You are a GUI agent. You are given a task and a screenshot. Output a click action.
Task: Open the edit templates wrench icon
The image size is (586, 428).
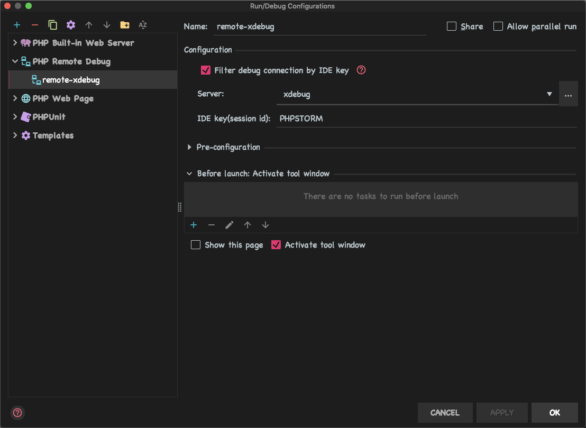pyautogui.click(x=71, y=25)
